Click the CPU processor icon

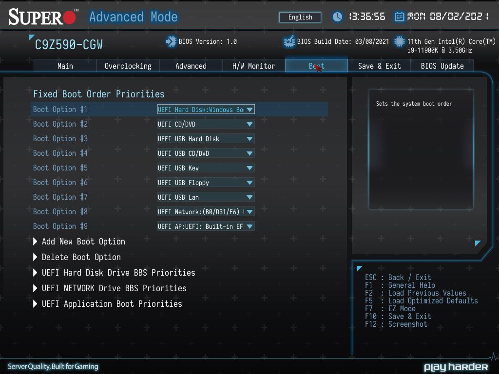399,42
